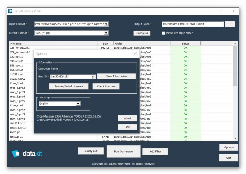This screenshot has width=246, height=174.
Task: Select file Creo_6.prt
Action: (x=16, y=106)
